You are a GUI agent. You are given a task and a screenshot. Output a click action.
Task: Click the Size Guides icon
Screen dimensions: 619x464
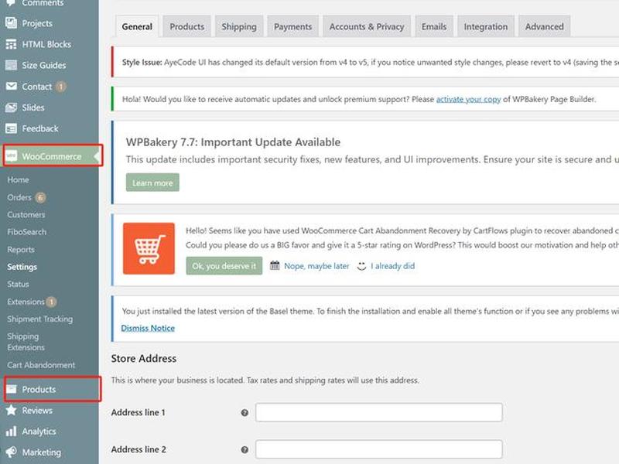pyautogui.click(x=11, y=65)
